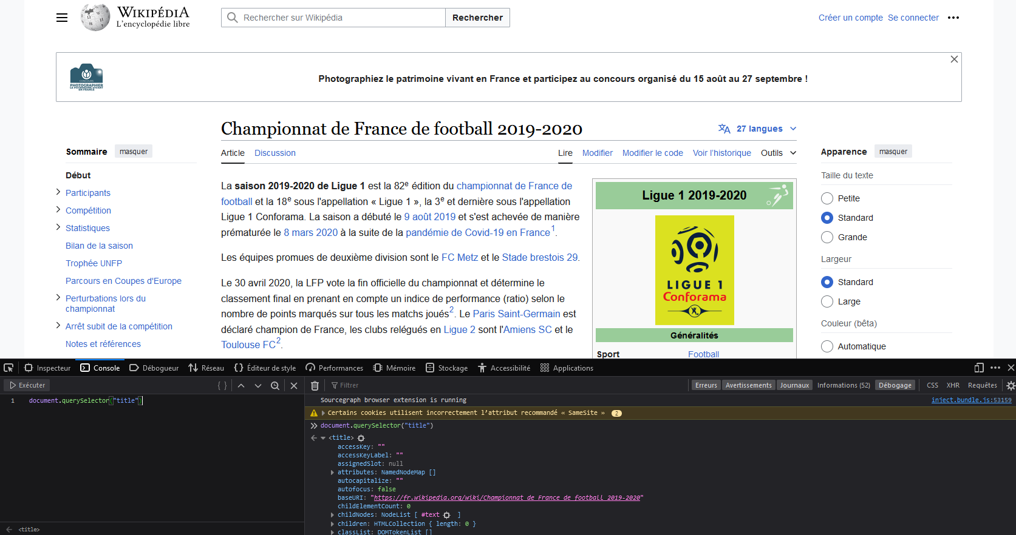Toggle responsive design mode icon
This screenshot has height=535, width=1016.
(x=979, y=368)
